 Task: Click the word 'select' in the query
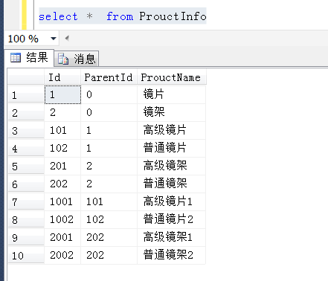pos(58,16)
